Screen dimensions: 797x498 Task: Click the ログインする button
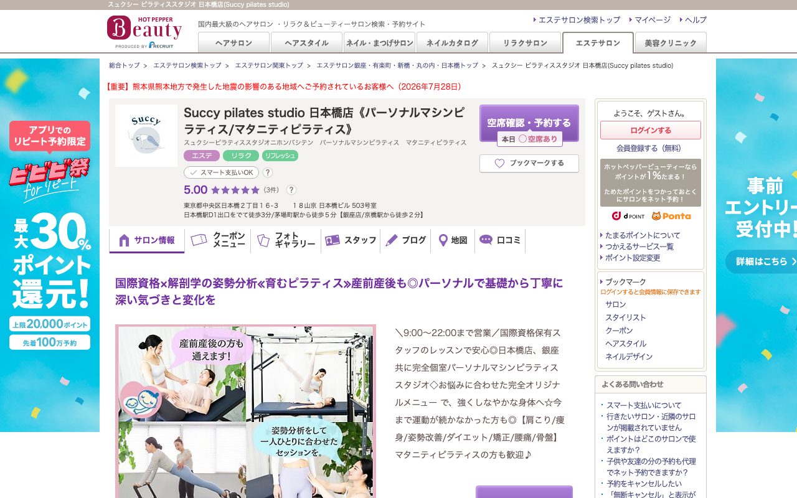pyautogui.click(x=651, y=130)
